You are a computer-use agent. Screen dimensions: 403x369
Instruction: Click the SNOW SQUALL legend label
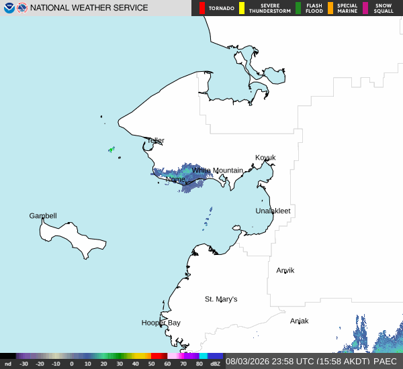(384, 8)
